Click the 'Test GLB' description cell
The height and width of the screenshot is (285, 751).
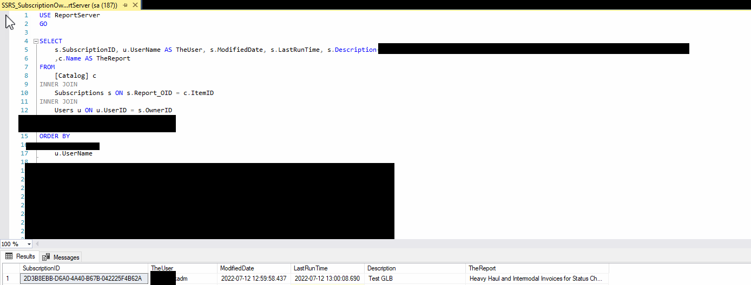(x=415, y=279)
